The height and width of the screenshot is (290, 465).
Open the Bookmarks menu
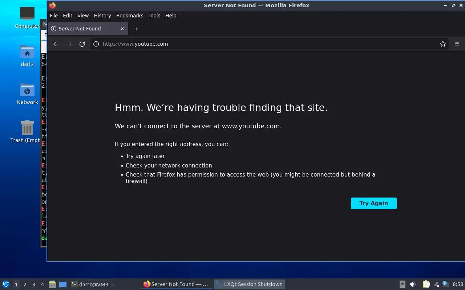coord(130,16)
